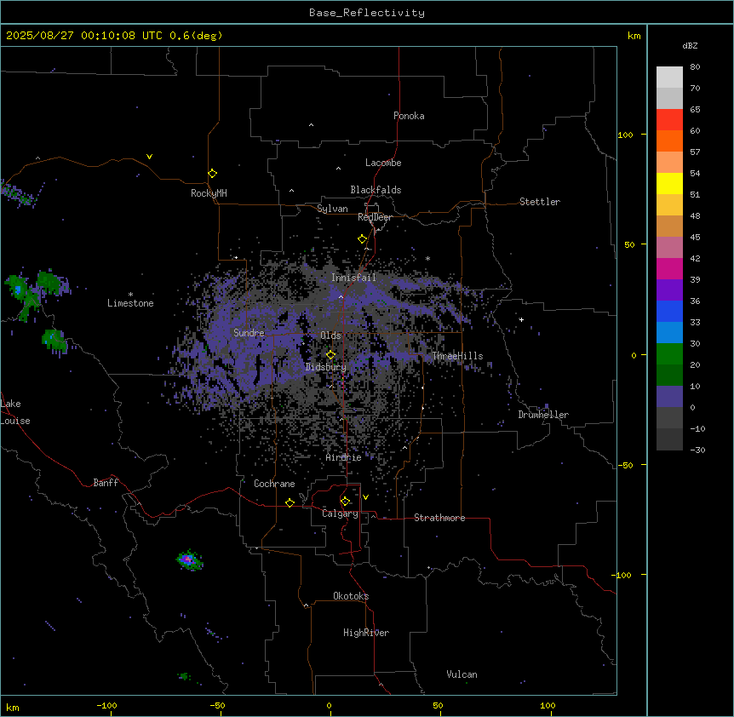Select the red 60-65 dBZ legend swatch

coord(669,119)
